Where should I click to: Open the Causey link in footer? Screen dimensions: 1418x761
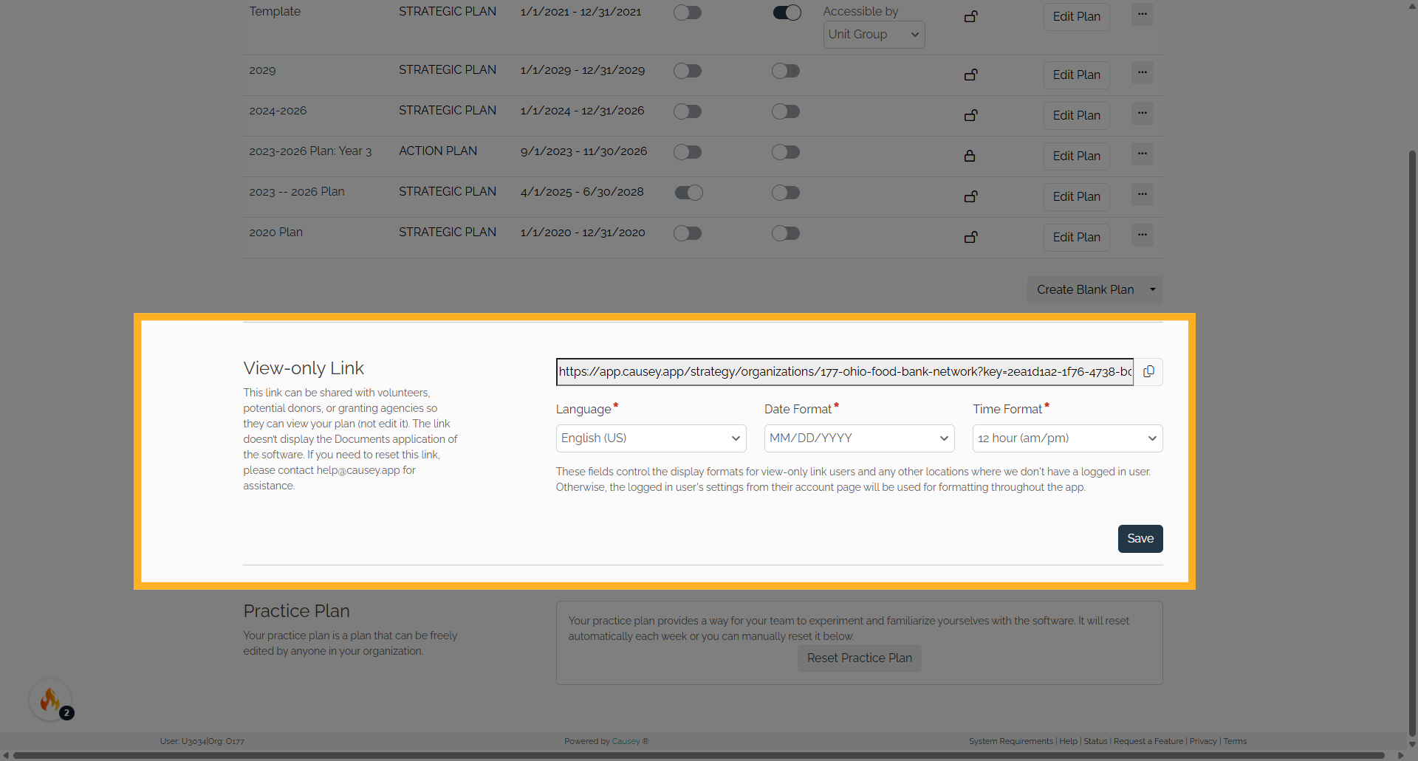pyautogui.click(x=626, y=742)
